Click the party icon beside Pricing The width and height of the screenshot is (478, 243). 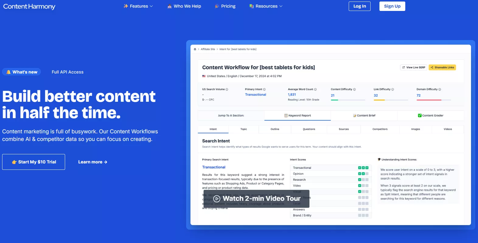coord(217,6)
